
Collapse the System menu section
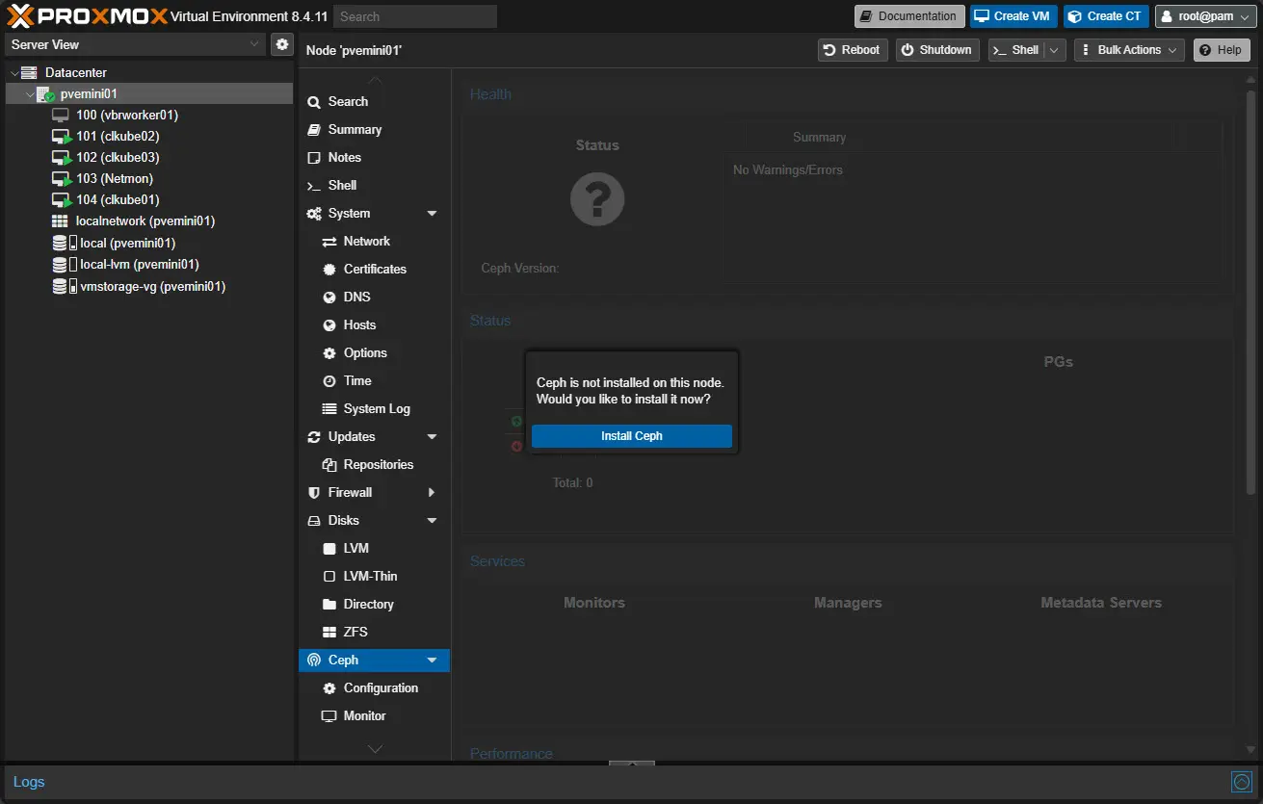[432, 214]
